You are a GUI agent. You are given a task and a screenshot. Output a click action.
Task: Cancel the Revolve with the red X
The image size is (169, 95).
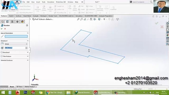[5, 29]
